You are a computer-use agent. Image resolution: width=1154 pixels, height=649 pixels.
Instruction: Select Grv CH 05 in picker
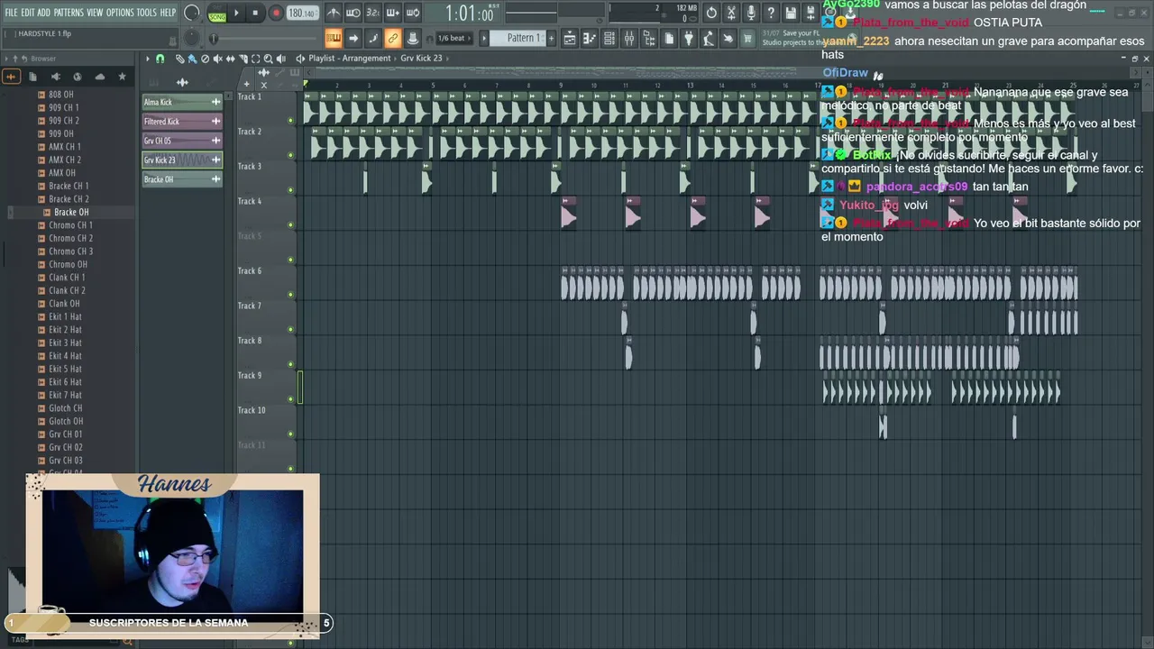pyautogui.click(x=181, y=141)
